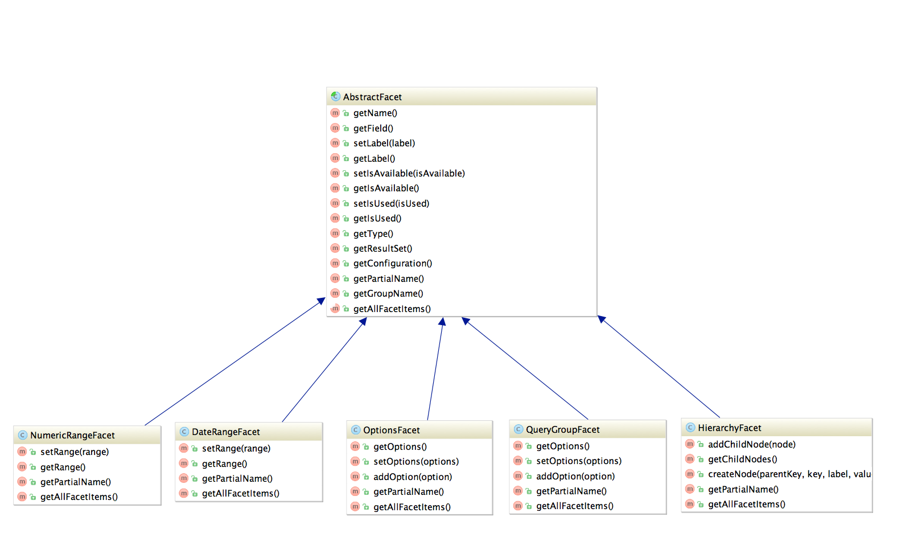
Task: Select the createNode method in HierarchyFacet
Action: pos(789,474)
